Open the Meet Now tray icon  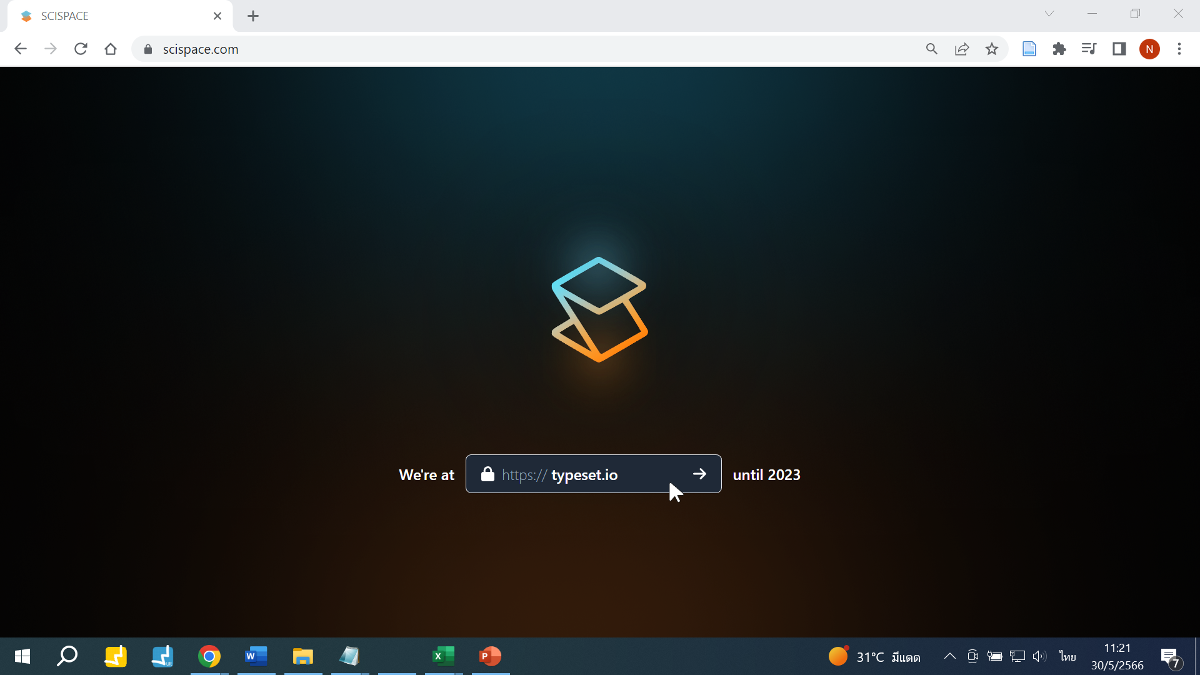(972, 656)
